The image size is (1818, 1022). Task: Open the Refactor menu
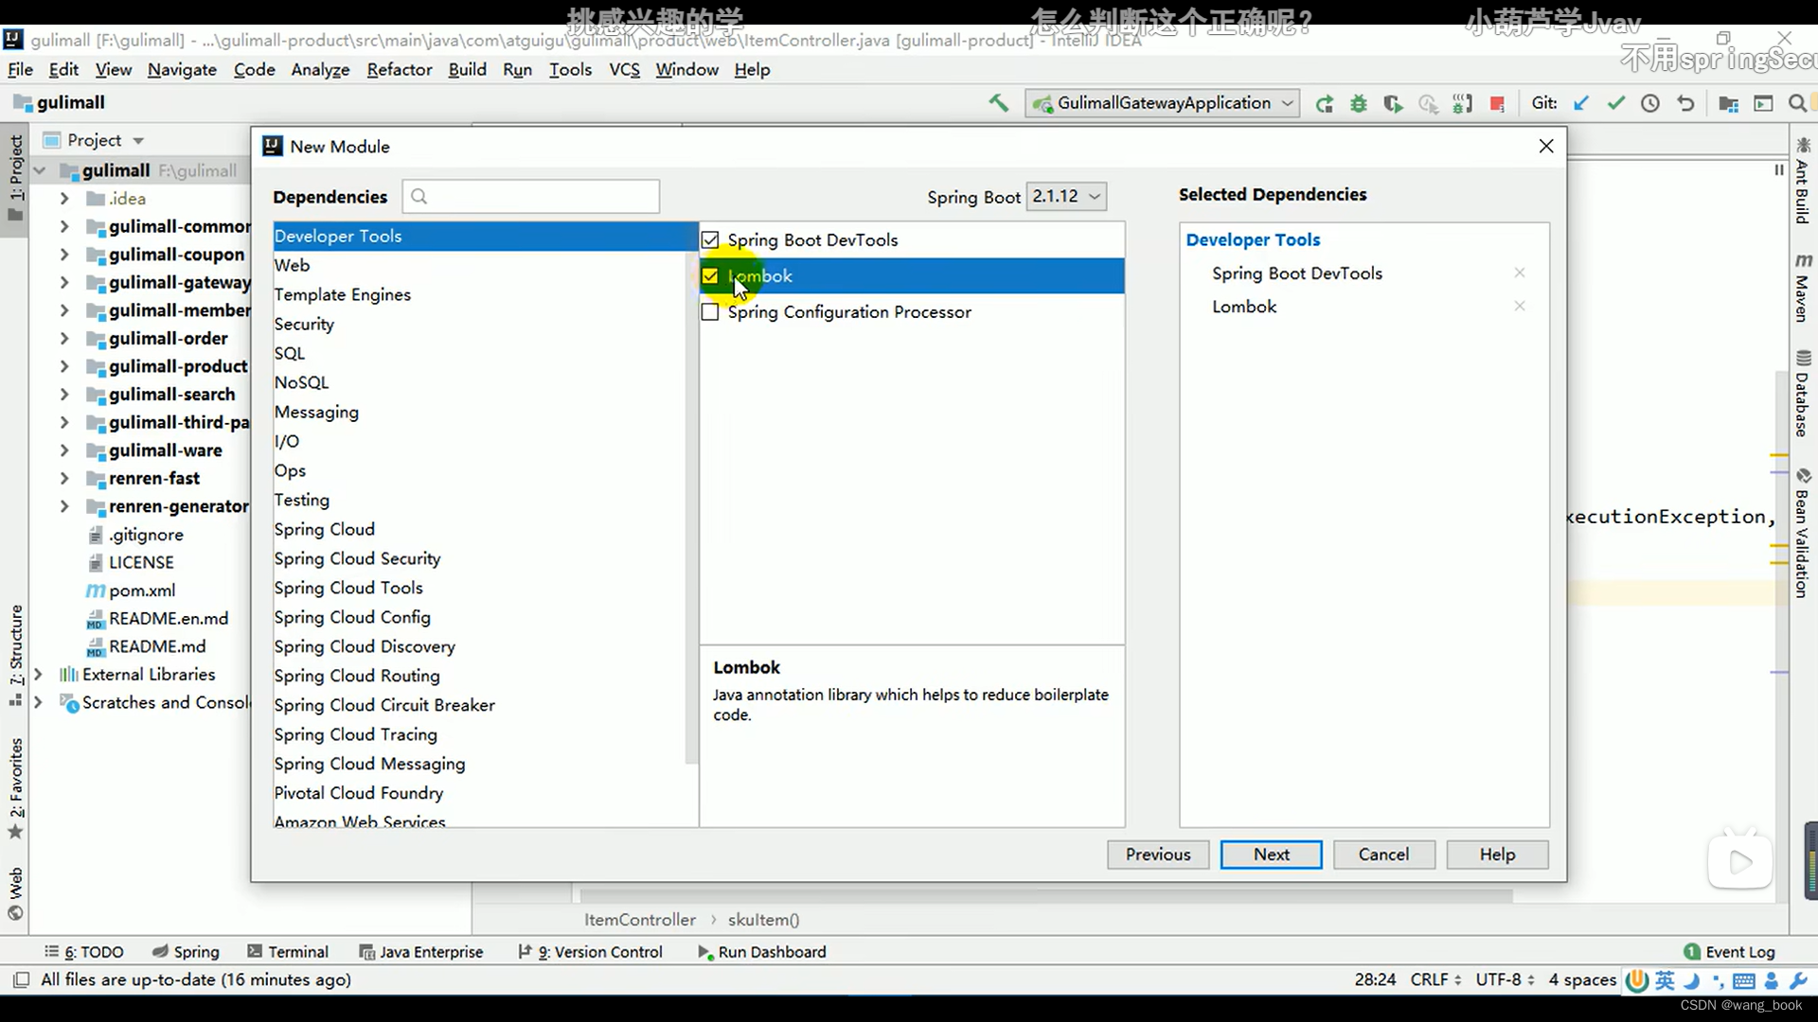click(400, 70)
